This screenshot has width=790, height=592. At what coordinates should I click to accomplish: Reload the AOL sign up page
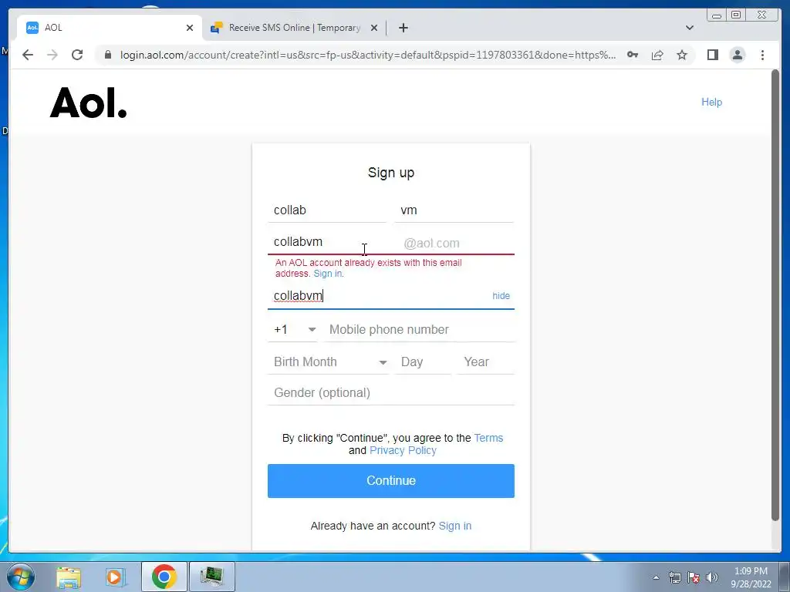click(77, 55)
